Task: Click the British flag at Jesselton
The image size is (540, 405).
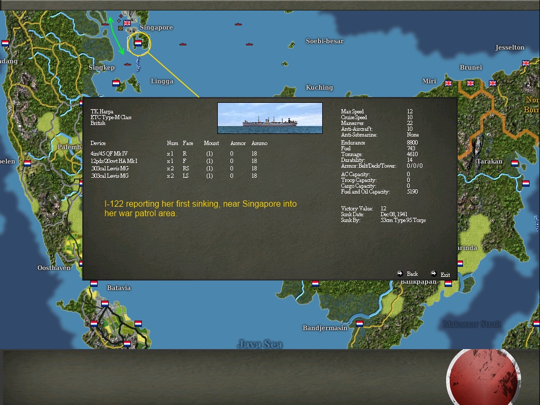Action: [x=526, y=63]
